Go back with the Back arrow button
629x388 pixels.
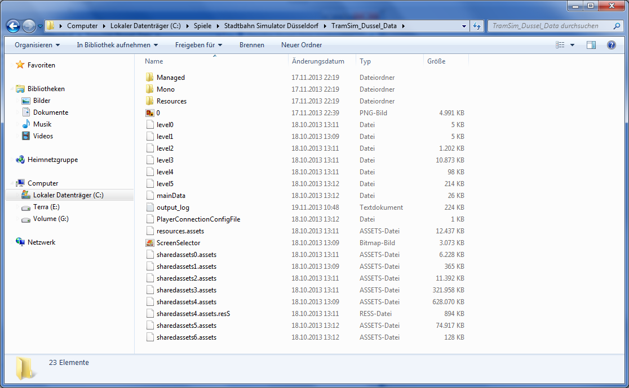[x=13, y=26]
